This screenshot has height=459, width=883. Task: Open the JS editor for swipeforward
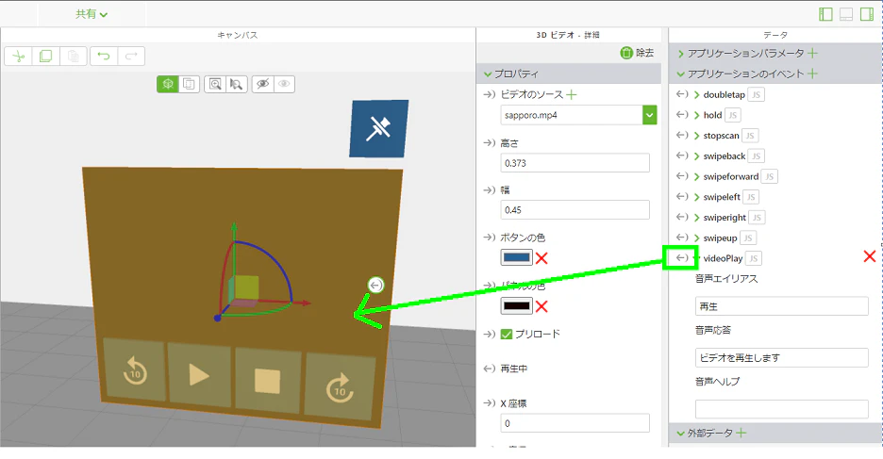[769, 176]
